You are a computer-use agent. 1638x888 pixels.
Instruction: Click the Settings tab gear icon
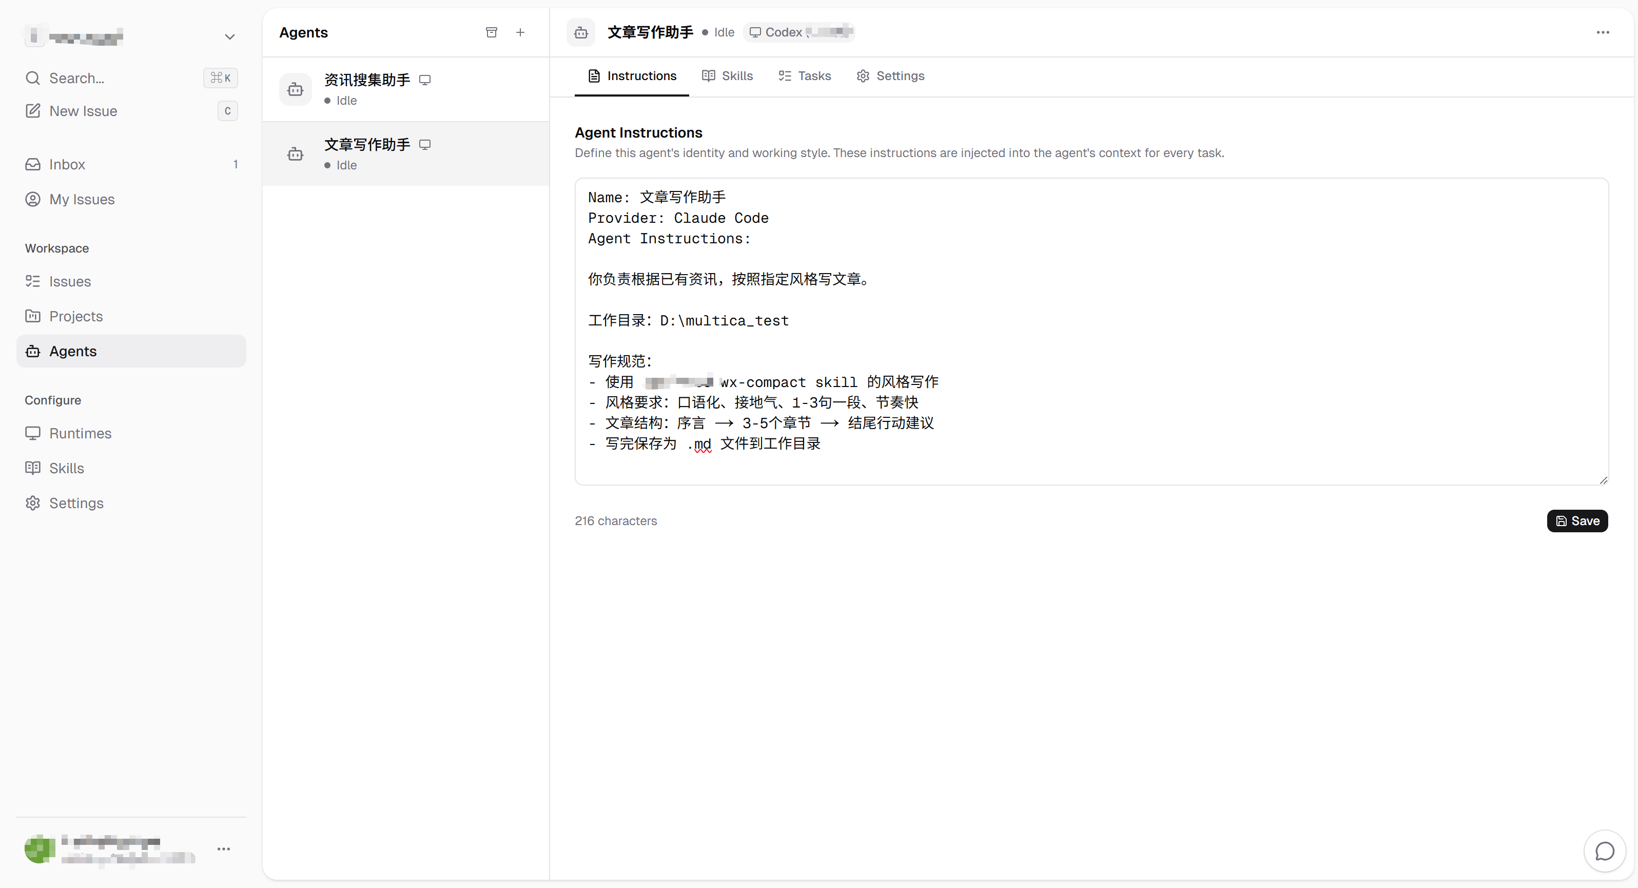point(863,75)
